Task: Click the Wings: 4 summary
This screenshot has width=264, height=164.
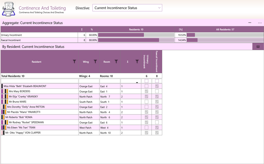Action: point(84,76)
